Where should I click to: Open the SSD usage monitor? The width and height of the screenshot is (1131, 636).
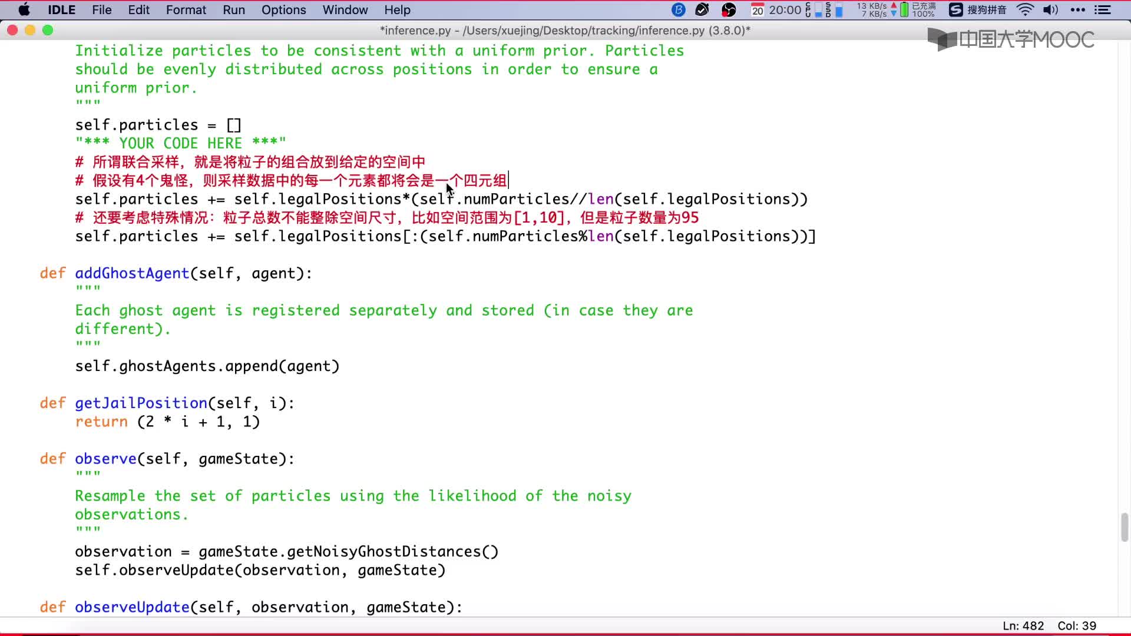pos(834,10)
